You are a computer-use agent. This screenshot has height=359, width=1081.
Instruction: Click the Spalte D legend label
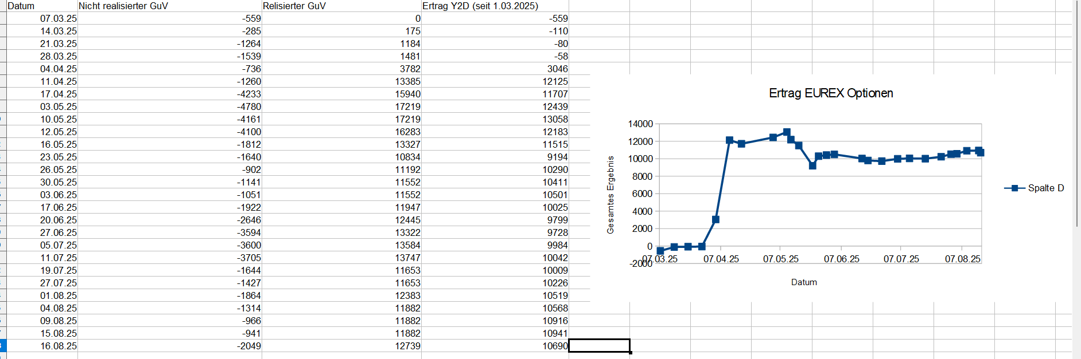point(1045,188)
